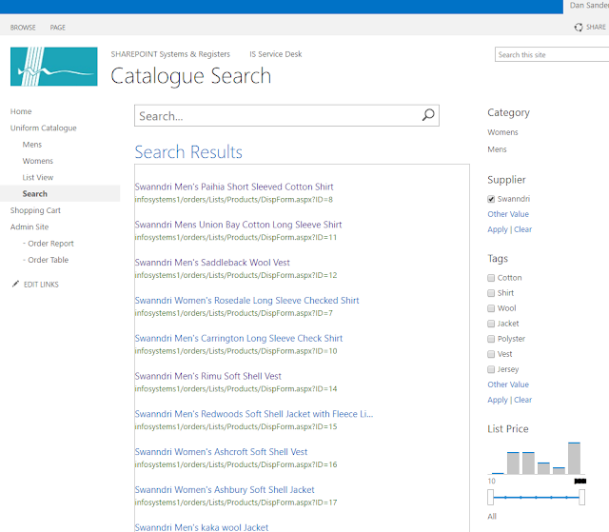
Task: Click Other Value under Supplier
Action: point(508,214)
